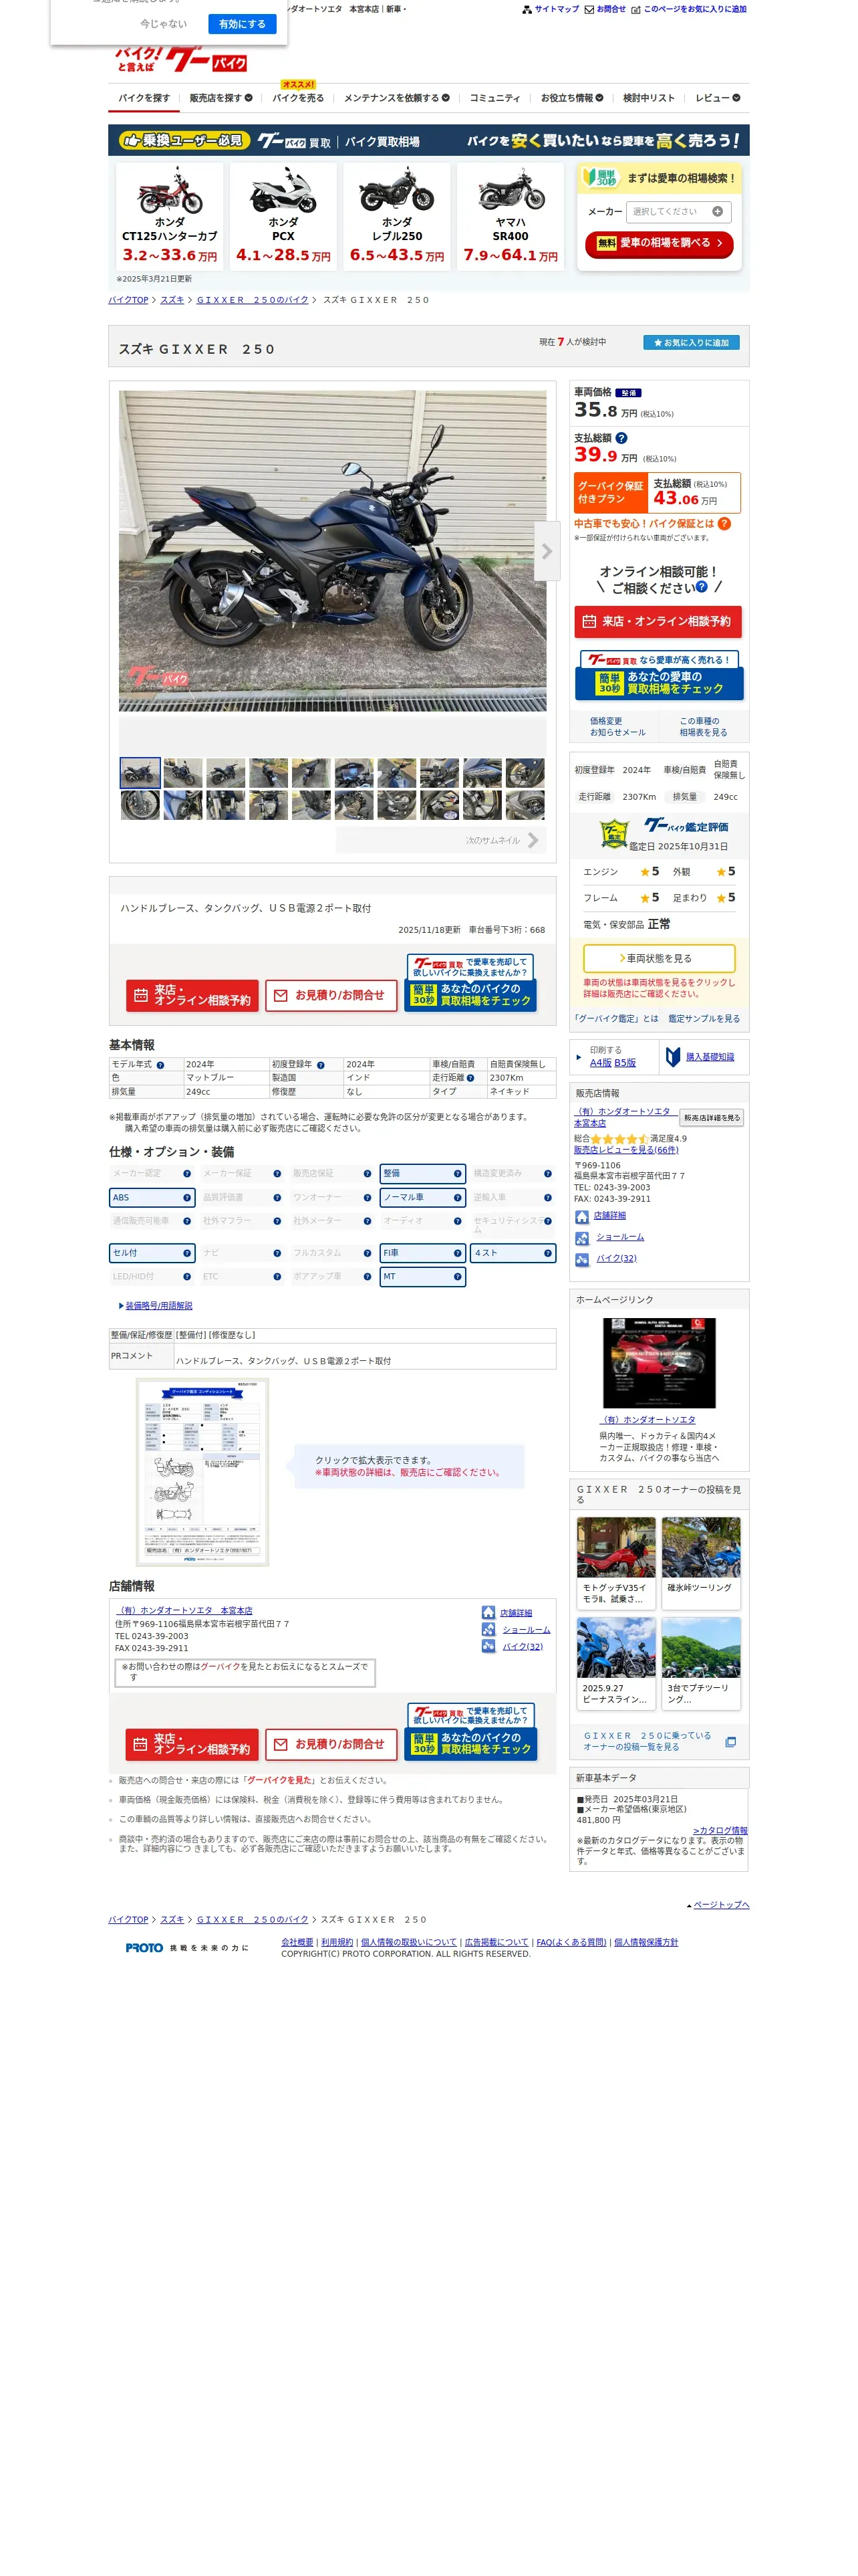
Task: Click the 次のサムネイル arrow
Action: (533, 840)
